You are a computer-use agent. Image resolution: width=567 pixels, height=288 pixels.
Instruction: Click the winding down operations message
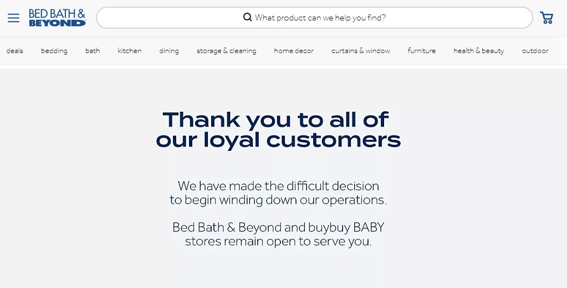[x=278, y=193]
